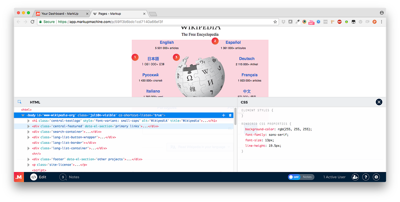Open the help question mark icon
Viewport: 400px width, 202px height.
click(x=366, y=177)
